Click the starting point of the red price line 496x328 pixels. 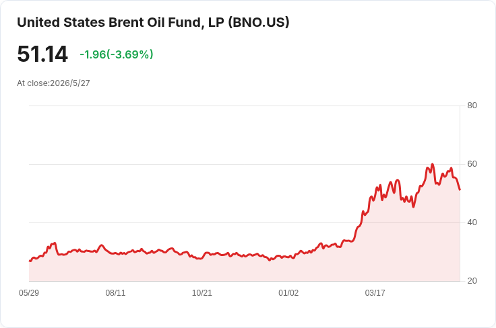[30, 261]
